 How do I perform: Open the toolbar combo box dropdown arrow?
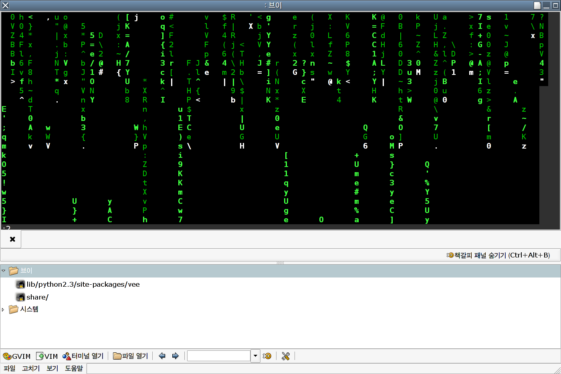click(255, 356)
